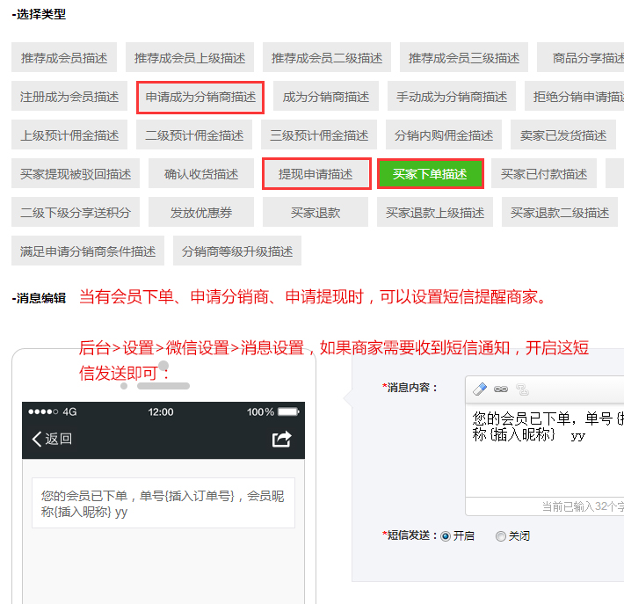This screenshot has width=624, height=604.
Task: Choose 确认收货描述 type
Action: pyautogui.click(x=201, y=174)
